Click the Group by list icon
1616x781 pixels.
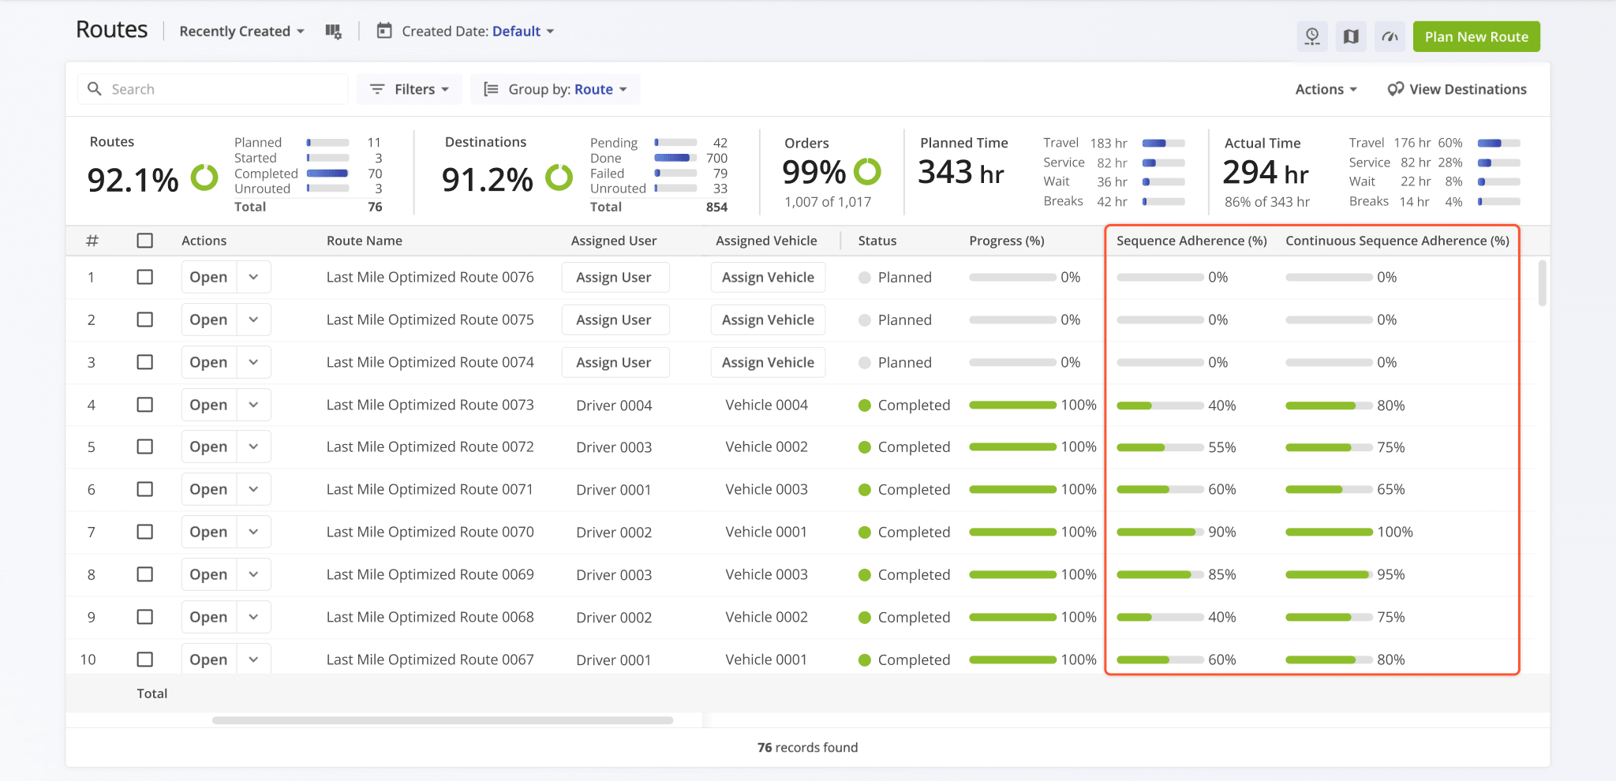(491, 89)
